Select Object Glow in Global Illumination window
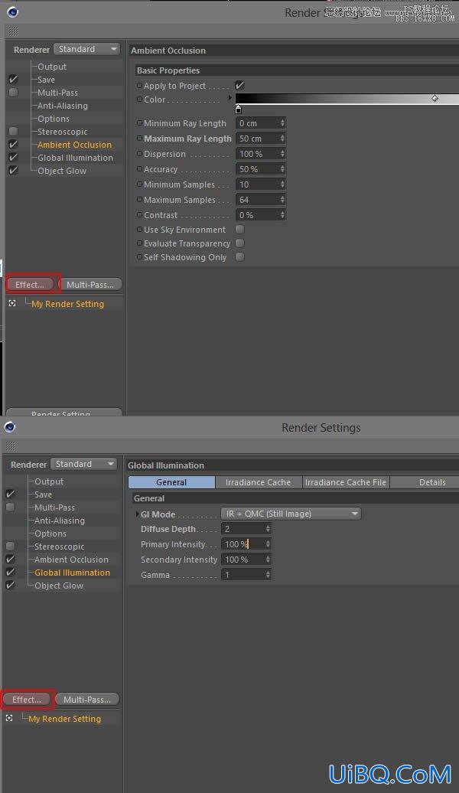 59,585
